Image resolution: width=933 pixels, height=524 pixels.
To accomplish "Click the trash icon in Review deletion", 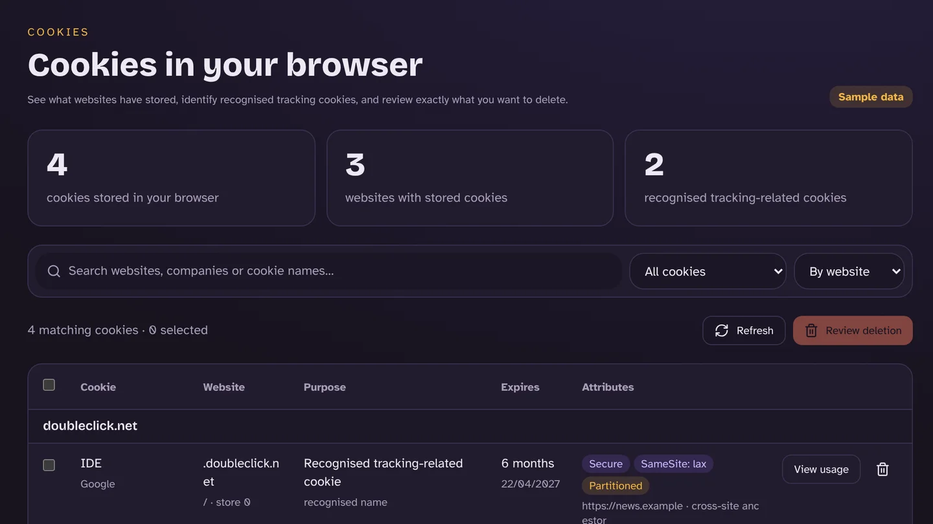I will pyautogui.click(x=811, y=331).
